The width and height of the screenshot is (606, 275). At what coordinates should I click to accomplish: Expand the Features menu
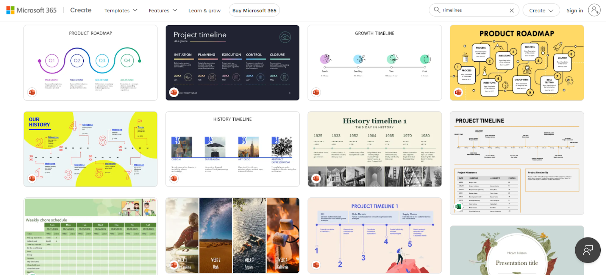coord(163,10)
